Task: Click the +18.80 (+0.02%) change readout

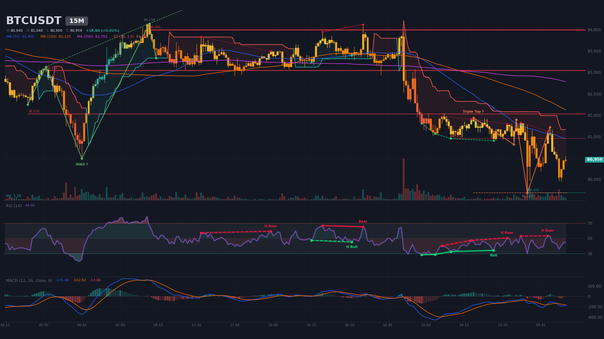Action: point(102,31)
